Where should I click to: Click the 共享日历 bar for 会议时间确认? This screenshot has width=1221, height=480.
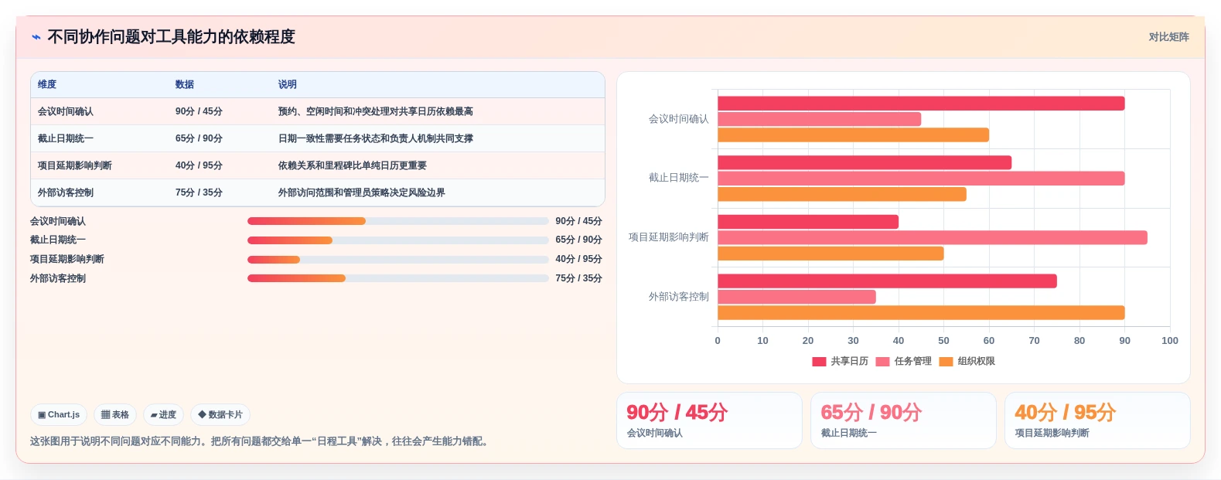pos(921,104)
